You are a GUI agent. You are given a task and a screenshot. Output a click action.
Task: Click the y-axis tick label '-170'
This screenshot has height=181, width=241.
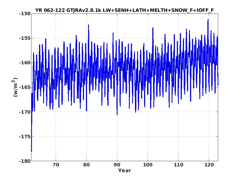25,112
